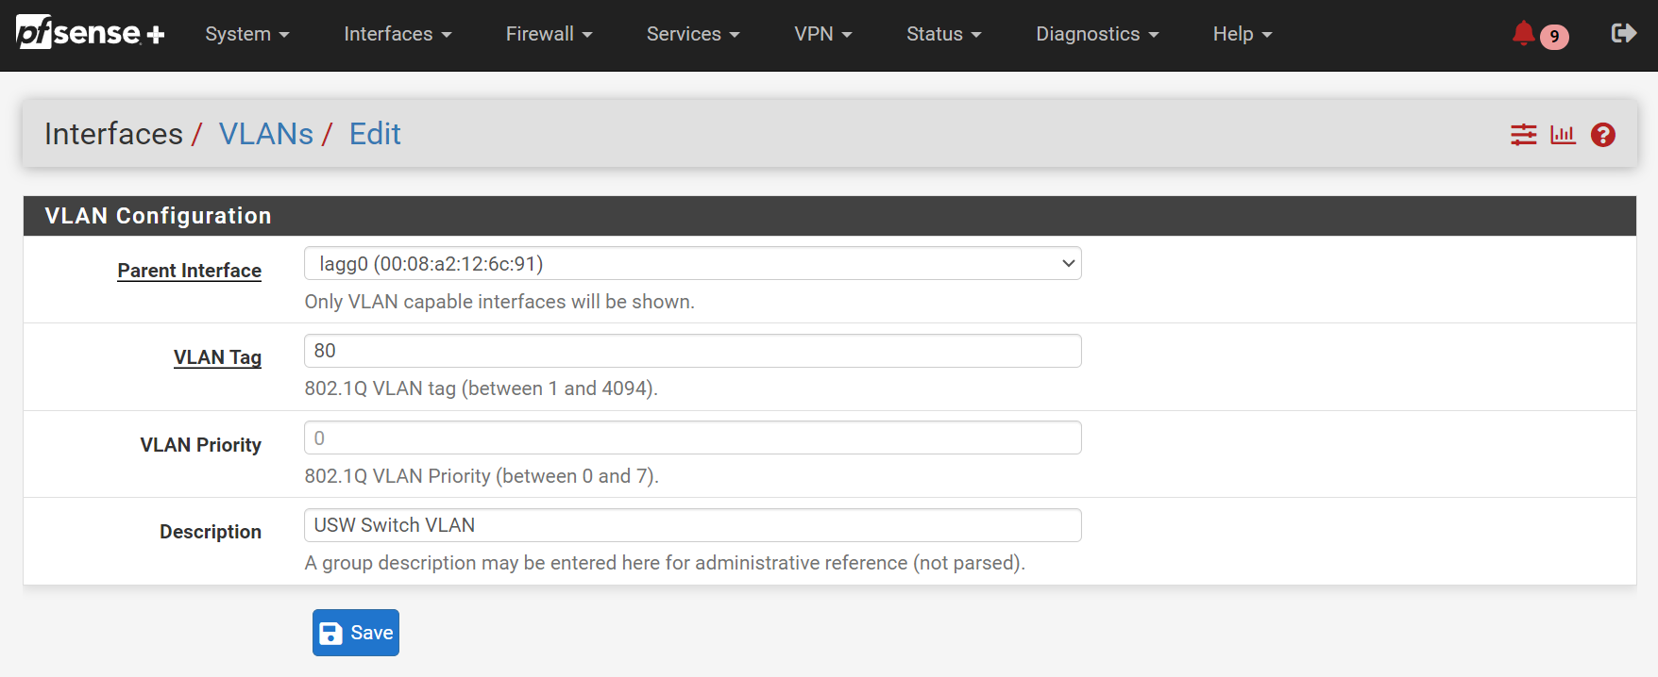Click the pfSense Plus logo

click(x=91, y=33)
